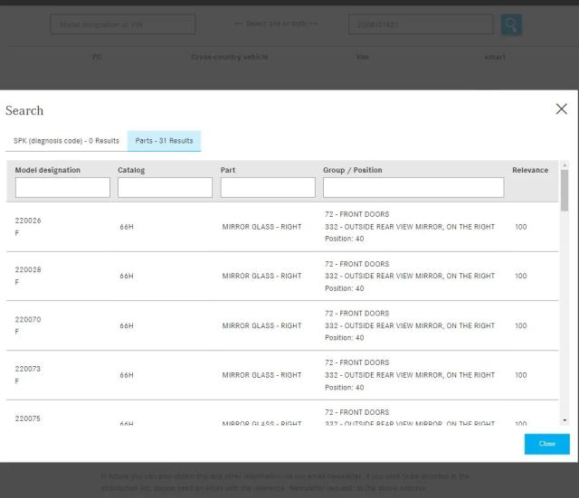Click the results list scrollbar thumb

pos(565,191)
